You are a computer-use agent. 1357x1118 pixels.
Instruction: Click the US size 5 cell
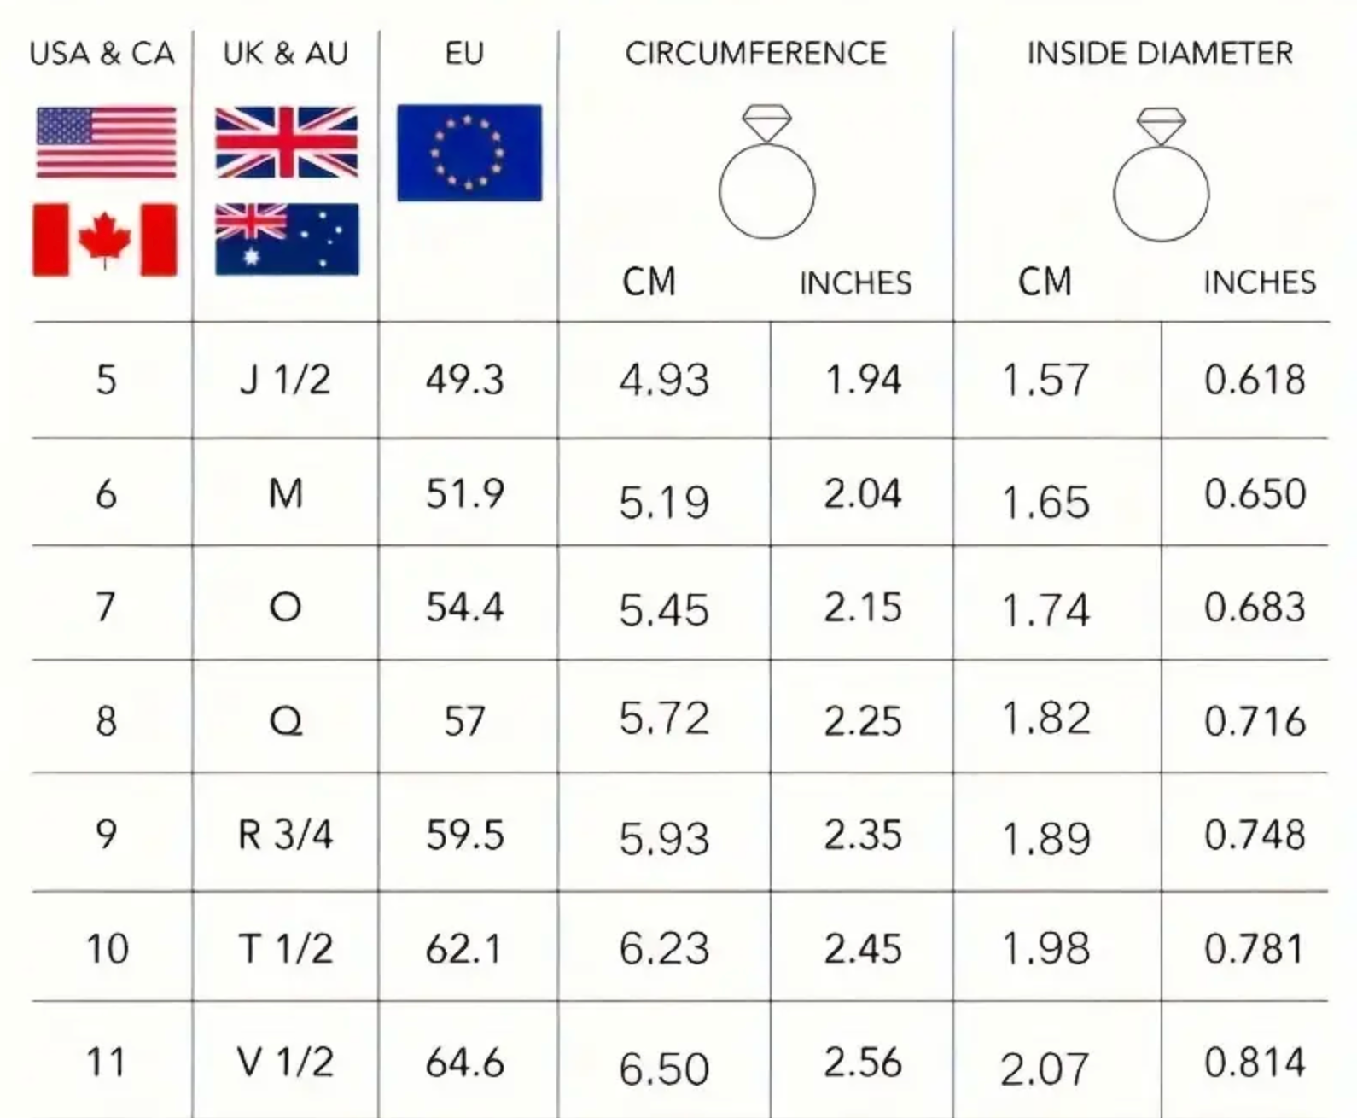tap(106, 380)
